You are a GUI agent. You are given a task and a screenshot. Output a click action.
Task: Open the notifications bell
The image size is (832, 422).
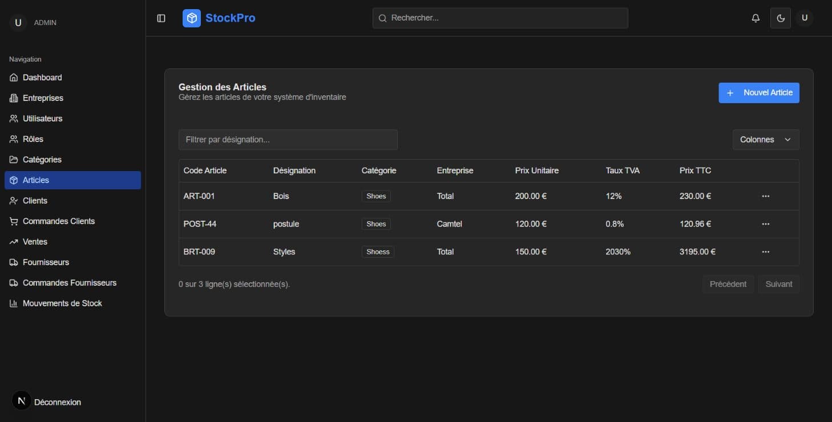(756, 18)
